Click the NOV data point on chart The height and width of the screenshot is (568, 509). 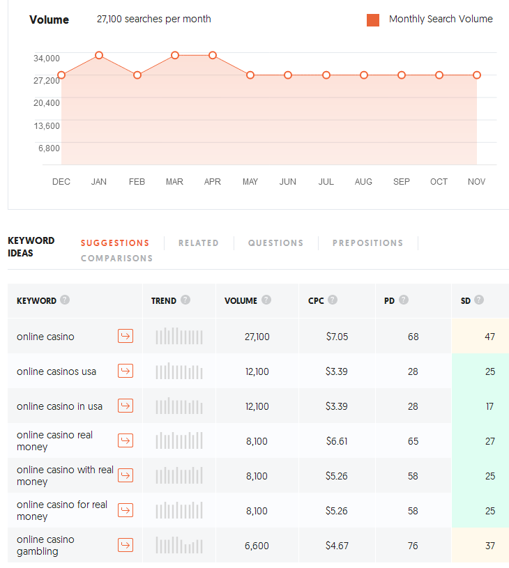click(x=477, y=75)
